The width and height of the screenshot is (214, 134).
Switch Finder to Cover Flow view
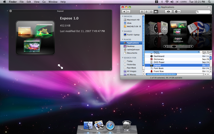pos(156,12)
